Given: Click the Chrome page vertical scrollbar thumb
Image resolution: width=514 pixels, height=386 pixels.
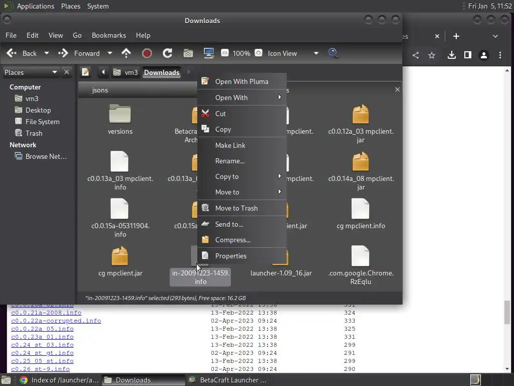Looking at the screenshot, I should coord(507,312).
